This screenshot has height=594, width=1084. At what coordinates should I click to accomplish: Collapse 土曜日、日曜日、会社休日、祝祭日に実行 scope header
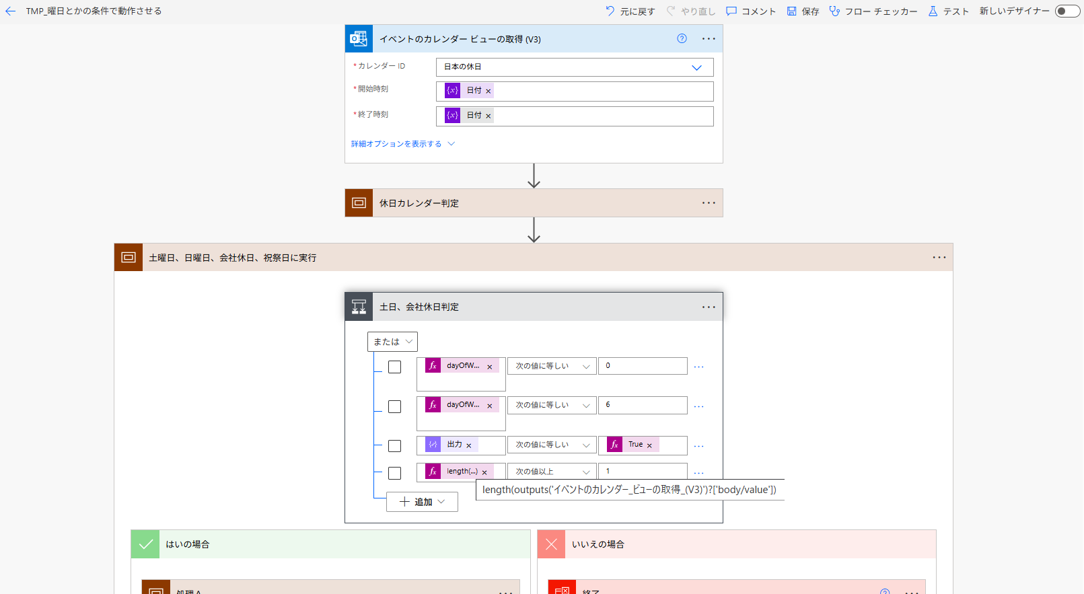(x=534, y=258)
